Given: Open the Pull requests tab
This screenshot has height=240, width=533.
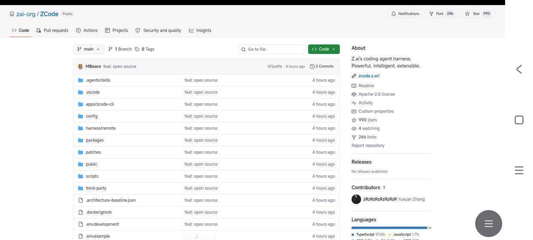Looking at the screenshot, I should coord(52,30).
